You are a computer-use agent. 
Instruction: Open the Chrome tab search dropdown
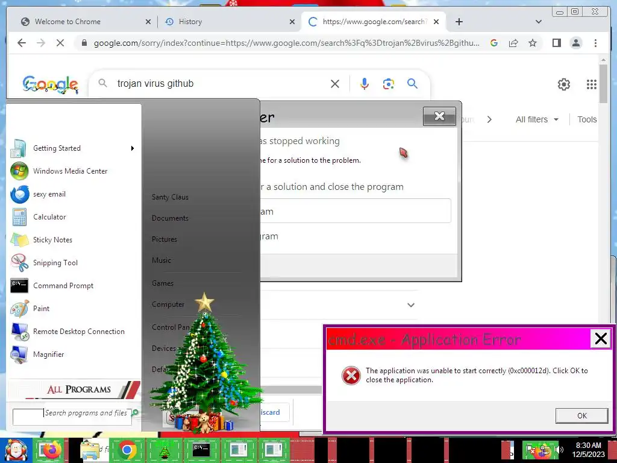pyautogui.click(x=539, y=22)
